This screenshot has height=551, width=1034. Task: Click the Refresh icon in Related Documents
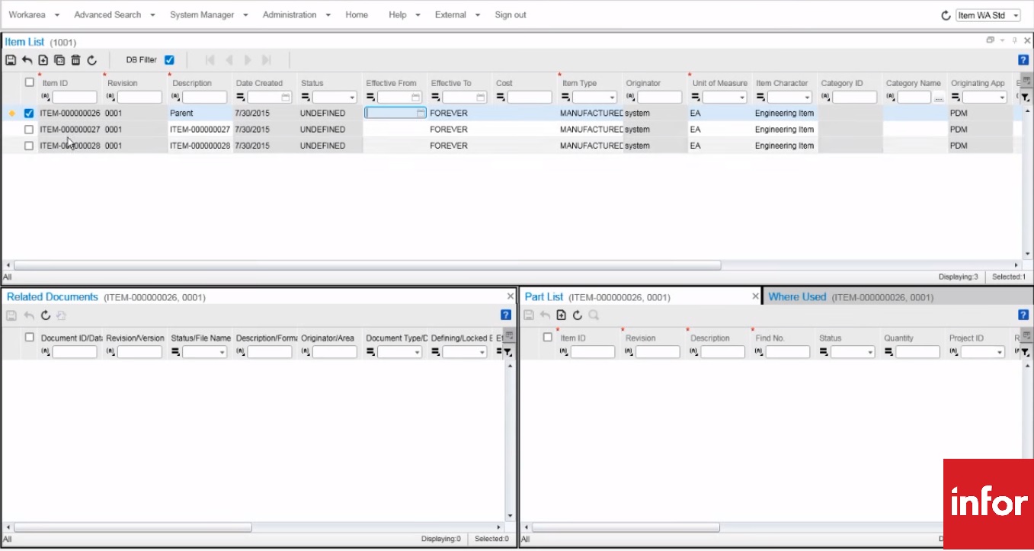[x=44, y=315]
